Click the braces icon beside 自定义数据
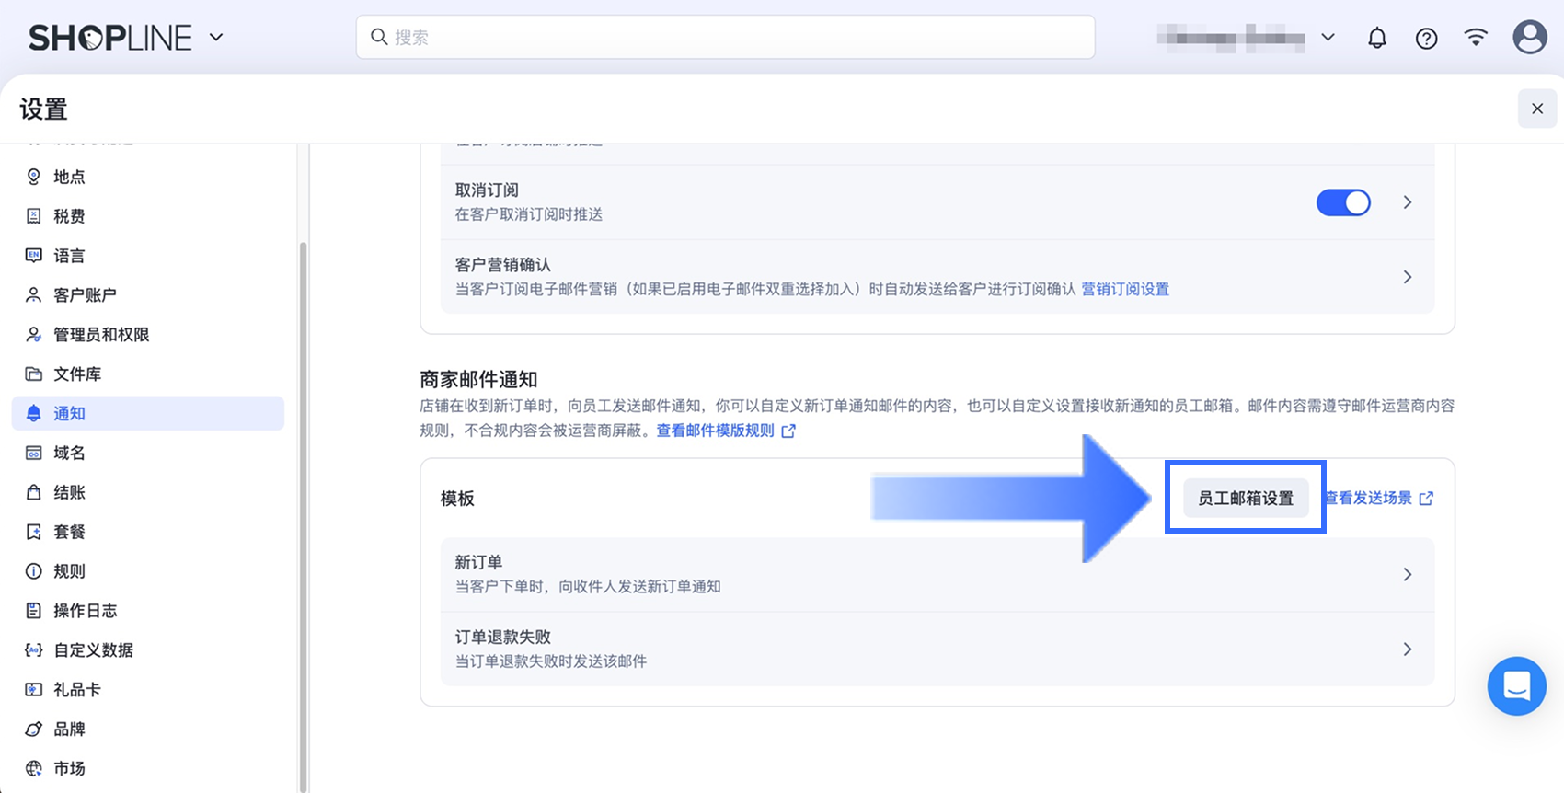Image resolution: width=1564 pixels, height=793 pixels. tap(34, 650)
